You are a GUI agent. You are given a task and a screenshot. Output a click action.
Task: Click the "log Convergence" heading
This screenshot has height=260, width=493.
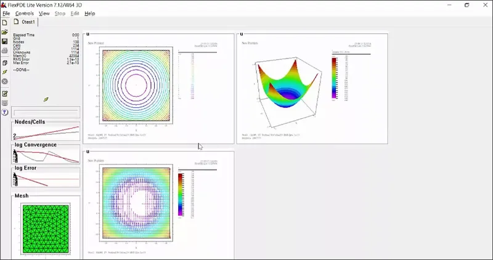pos(36,145)
